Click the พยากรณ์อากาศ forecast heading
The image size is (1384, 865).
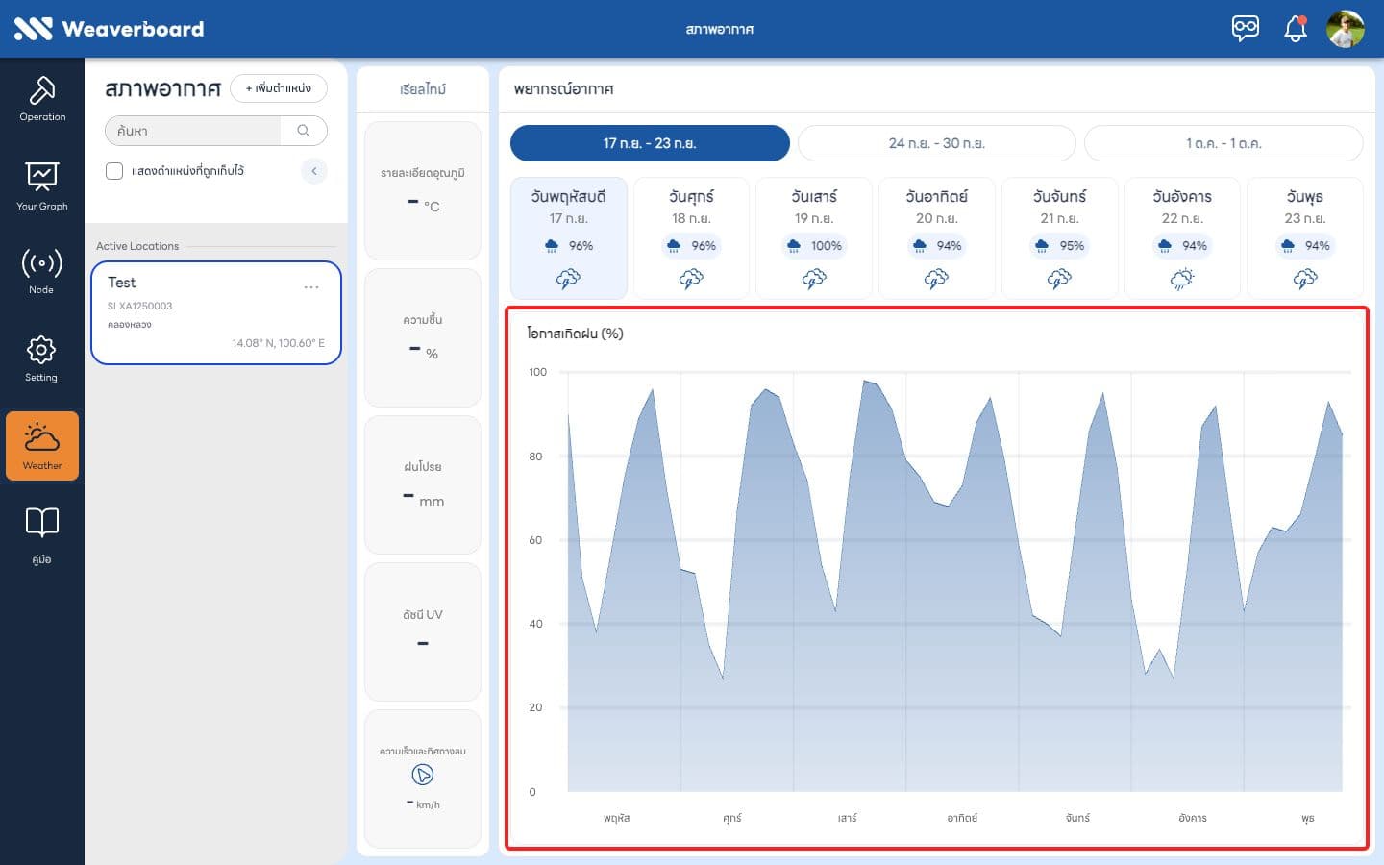563,89
